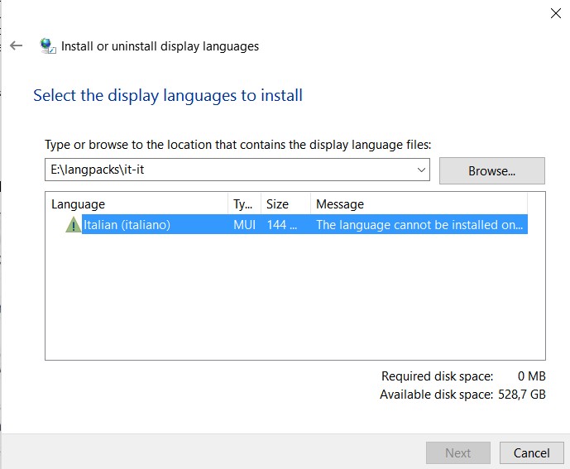Viewport: 570px width, 469px height.
Task: Click the Message column header
Action: (419, 204)
